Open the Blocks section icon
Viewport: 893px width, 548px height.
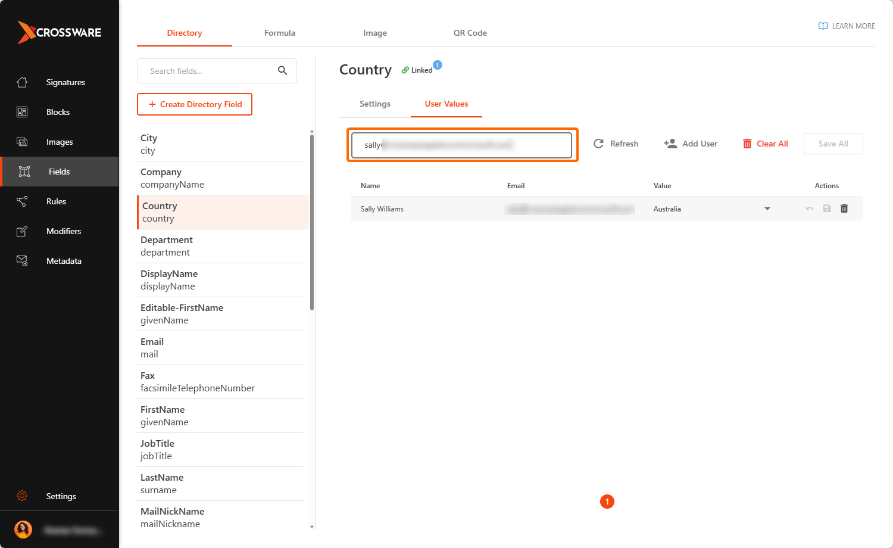click(22, 112)
